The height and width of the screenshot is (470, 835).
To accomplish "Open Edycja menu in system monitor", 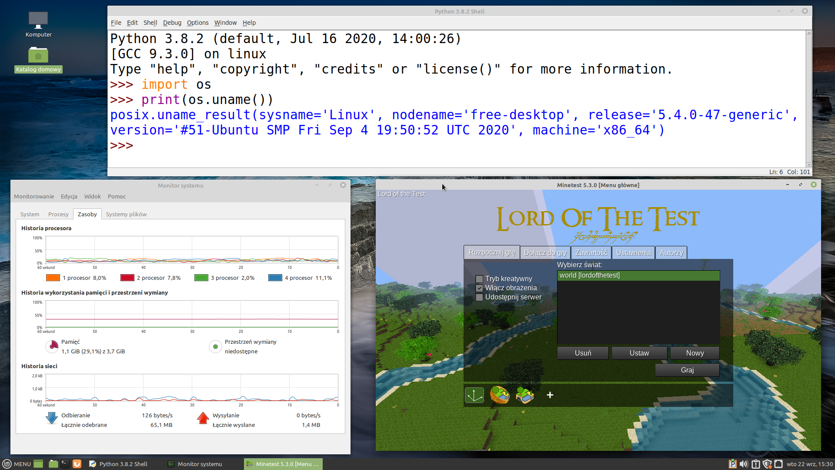I will pos(69,197).
